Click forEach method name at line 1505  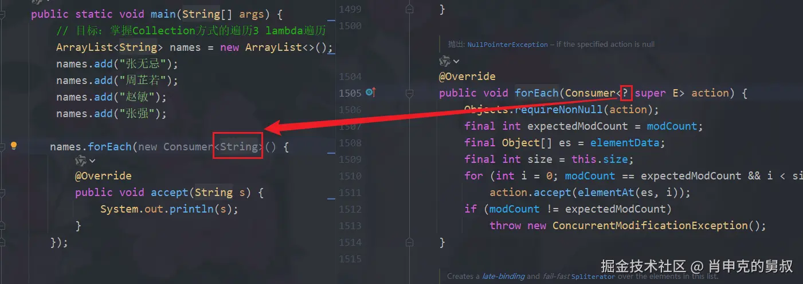point(537,93)
